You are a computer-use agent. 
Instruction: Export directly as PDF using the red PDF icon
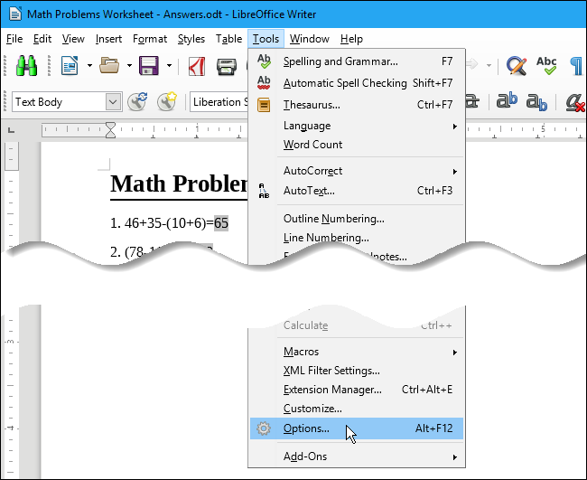click(x=197, y=66)
